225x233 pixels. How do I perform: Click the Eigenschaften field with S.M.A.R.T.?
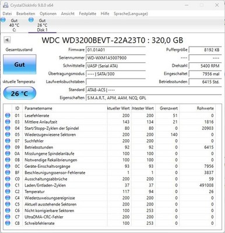click(153, 98)
